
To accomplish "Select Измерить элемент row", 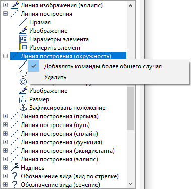I will [x=55, y=48].
